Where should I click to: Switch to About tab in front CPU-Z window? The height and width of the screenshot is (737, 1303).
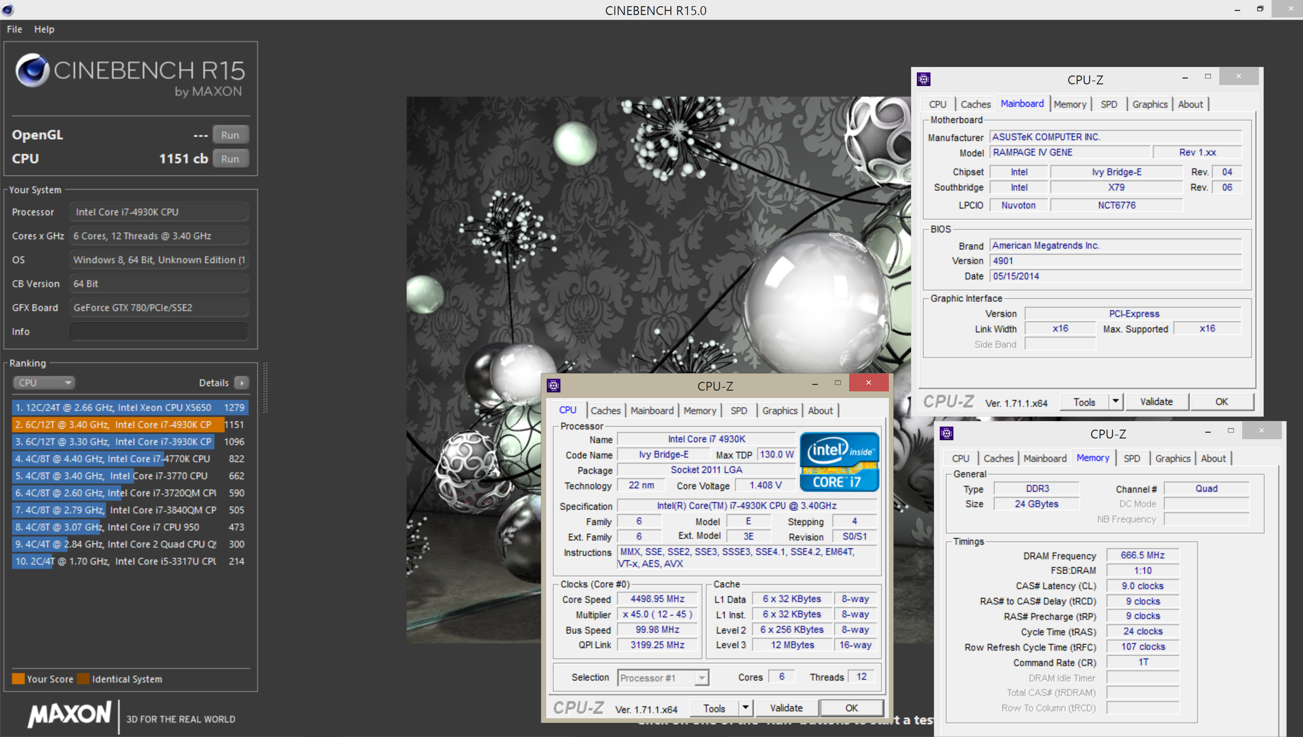(x=820, y=411)
